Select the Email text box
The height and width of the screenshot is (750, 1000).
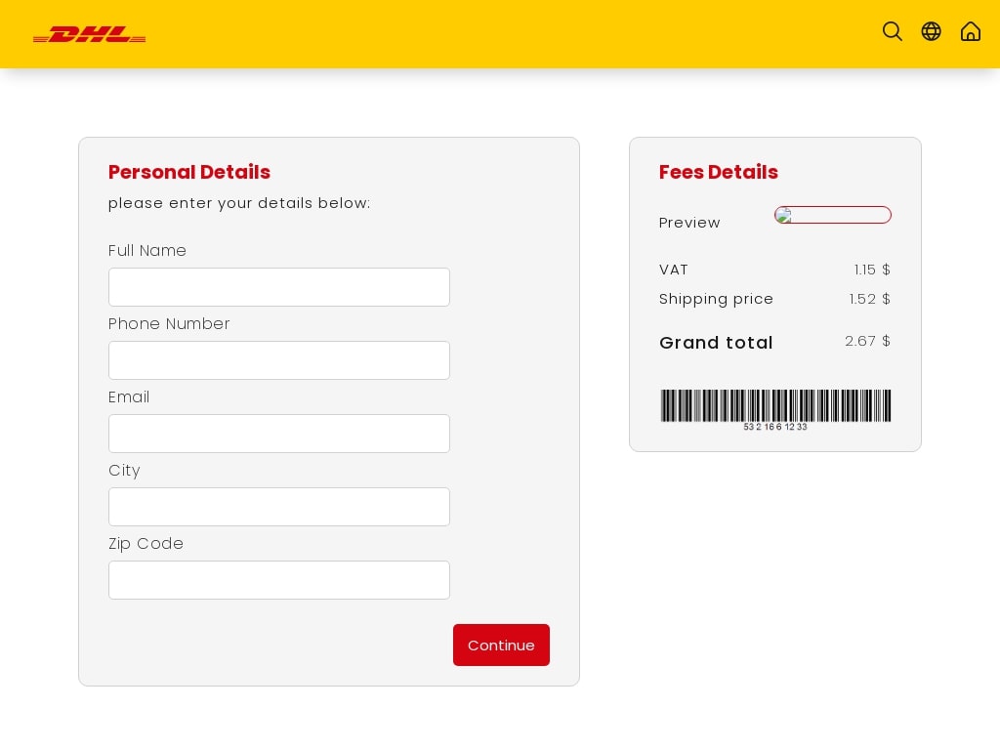278,434
